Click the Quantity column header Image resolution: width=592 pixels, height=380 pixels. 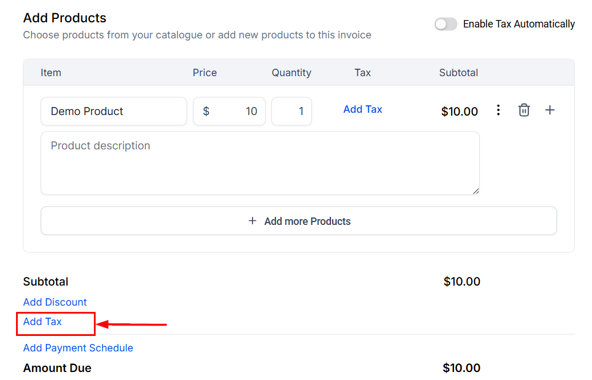pyautogui.click(x=291, y=73)
